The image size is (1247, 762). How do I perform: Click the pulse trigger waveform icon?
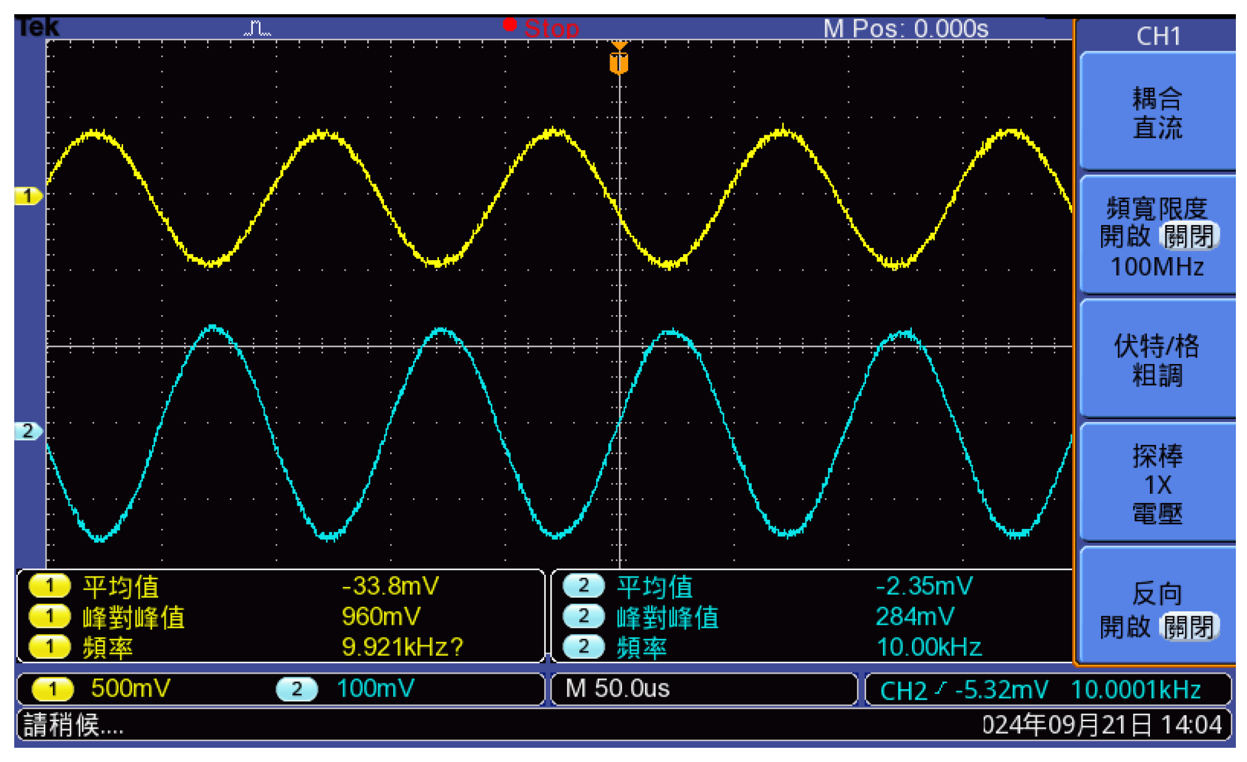tap(257, 28)
